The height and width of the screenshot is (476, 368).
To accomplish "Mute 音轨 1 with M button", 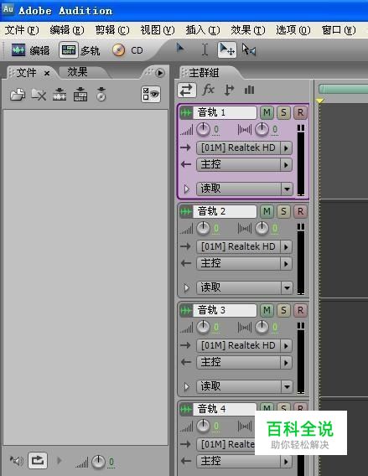I will 267,112.
